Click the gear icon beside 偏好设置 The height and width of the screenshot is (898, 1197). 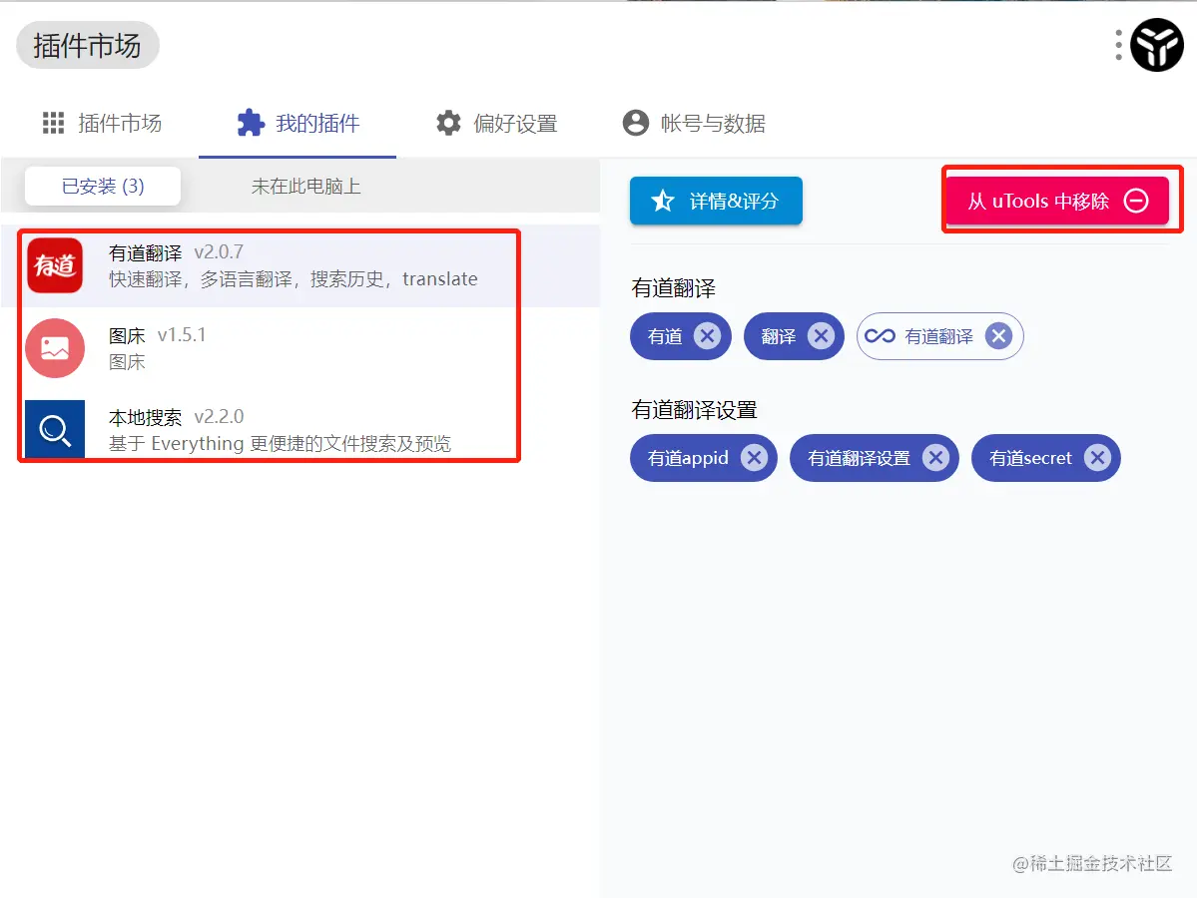click(448, 123)
